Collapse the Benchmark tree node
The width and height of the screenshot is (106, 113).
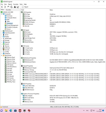(1, 55)
